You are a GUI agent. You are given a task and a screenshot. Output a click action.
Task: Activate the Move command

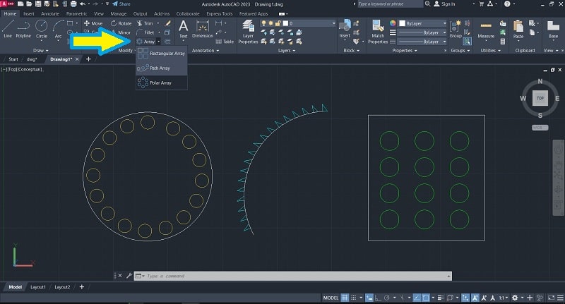(93, 23)
